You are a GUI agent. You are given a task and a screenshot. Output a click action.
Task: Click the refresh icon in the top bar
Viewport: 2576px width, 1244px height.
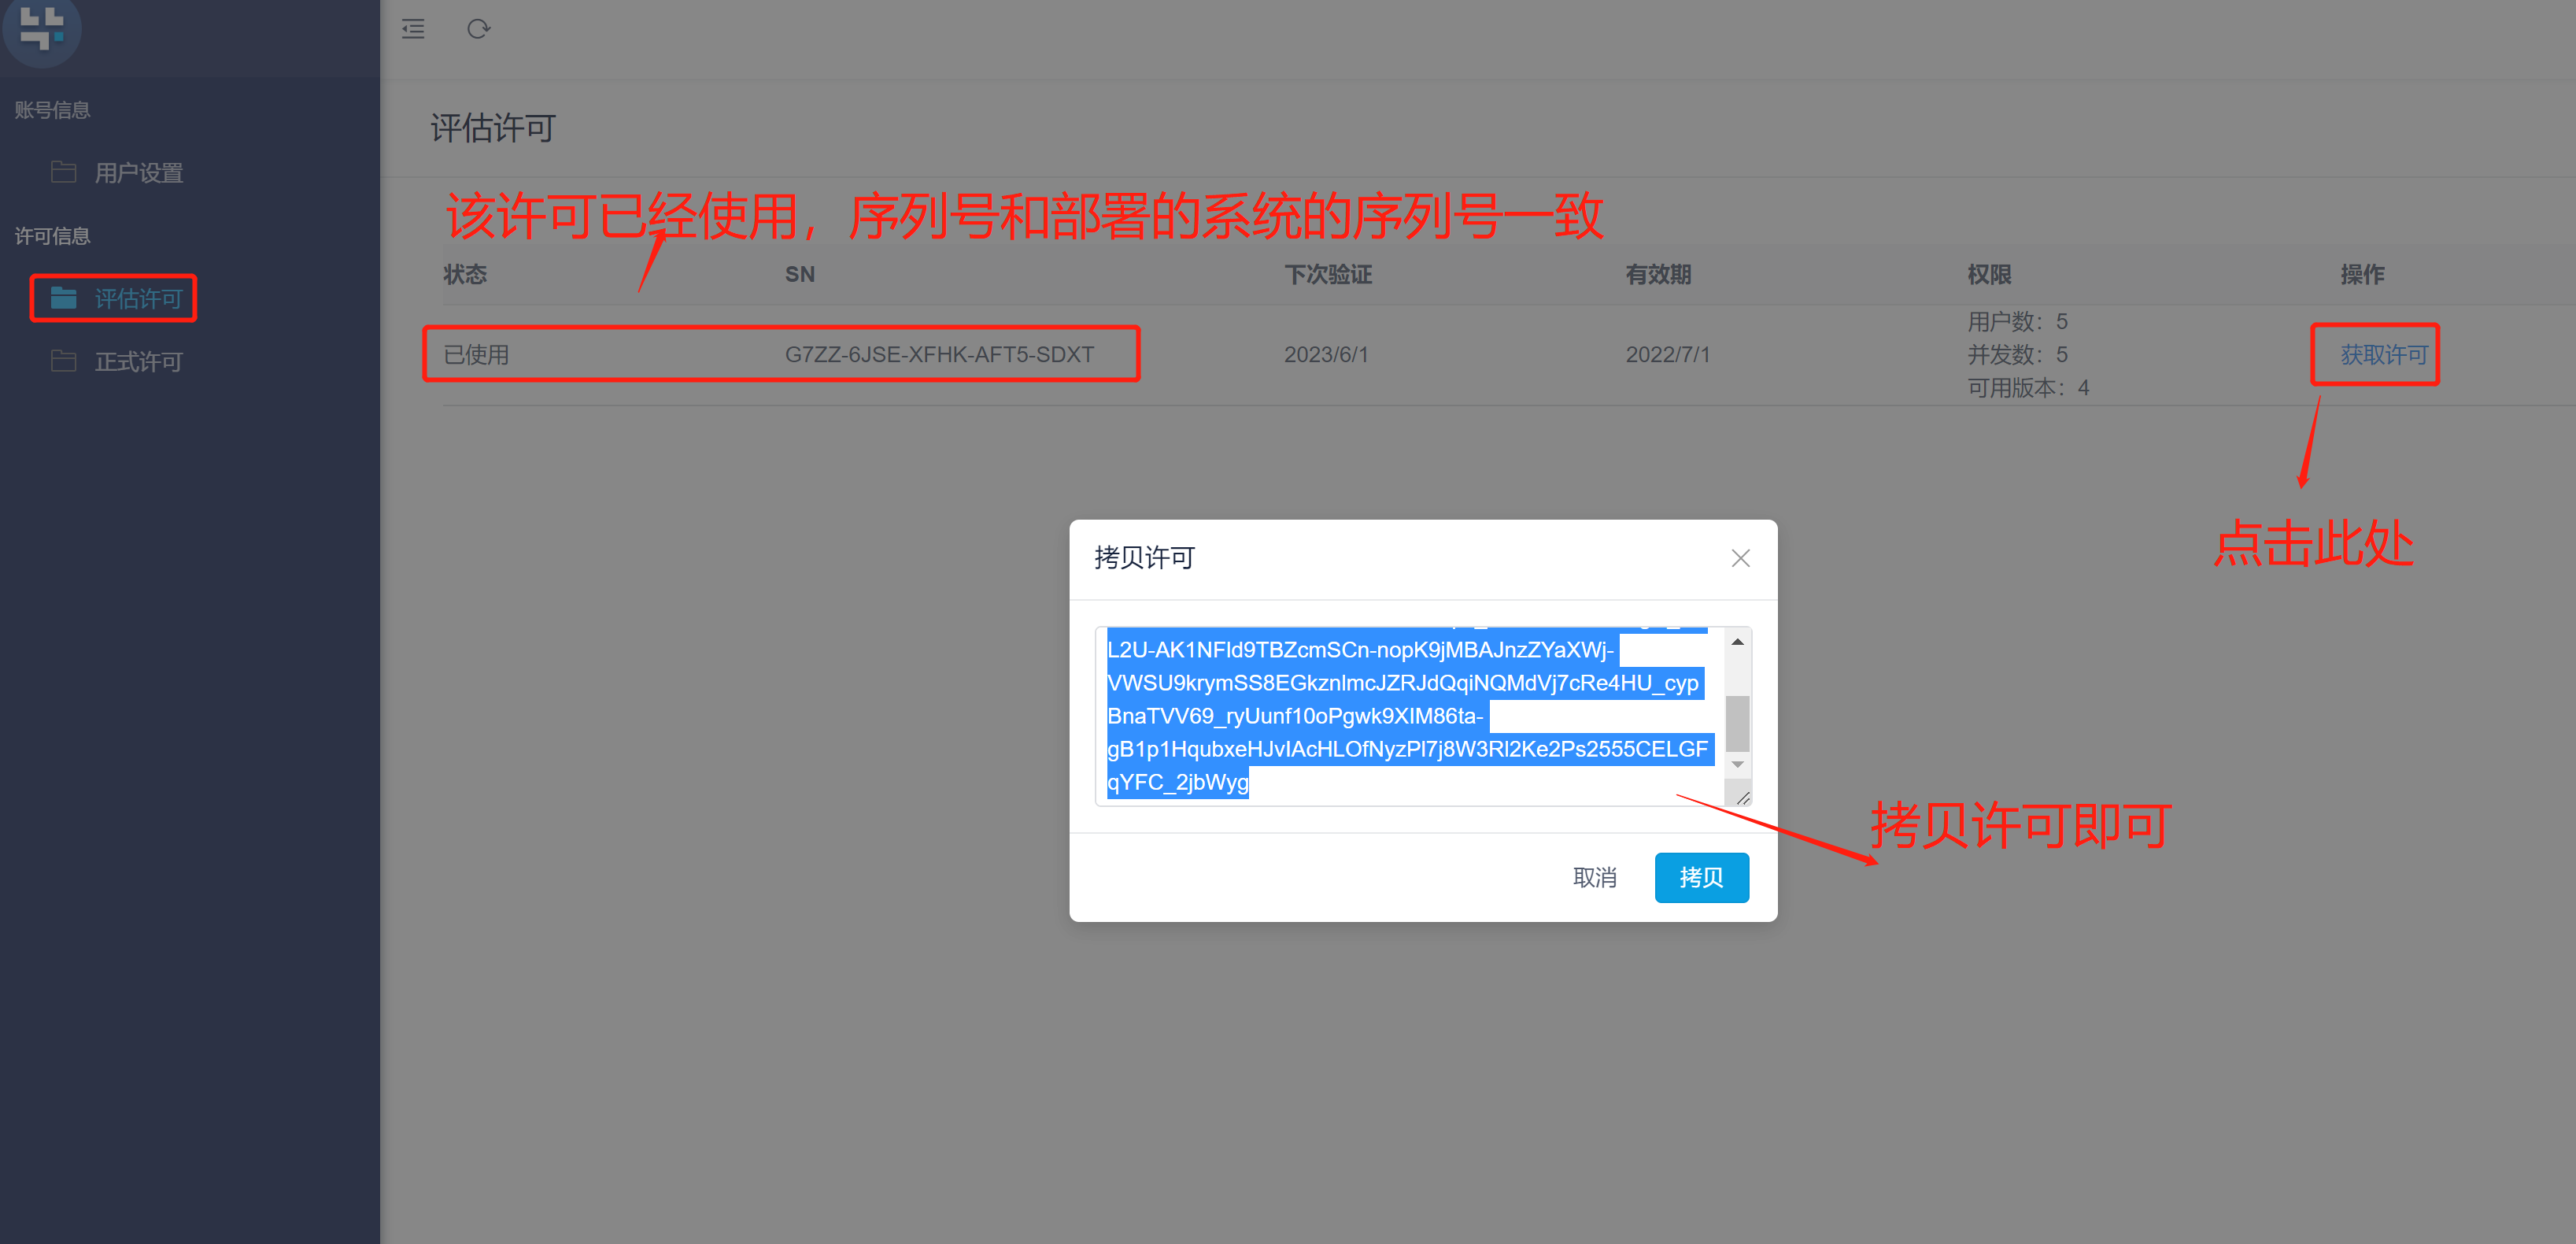[x=478, y=29]
